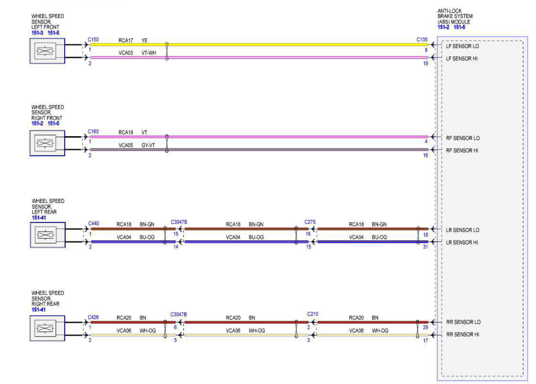Click the LF SENSOR HI pin label
This screenshot has width=536, height=384.
click(x=462, y=59)
